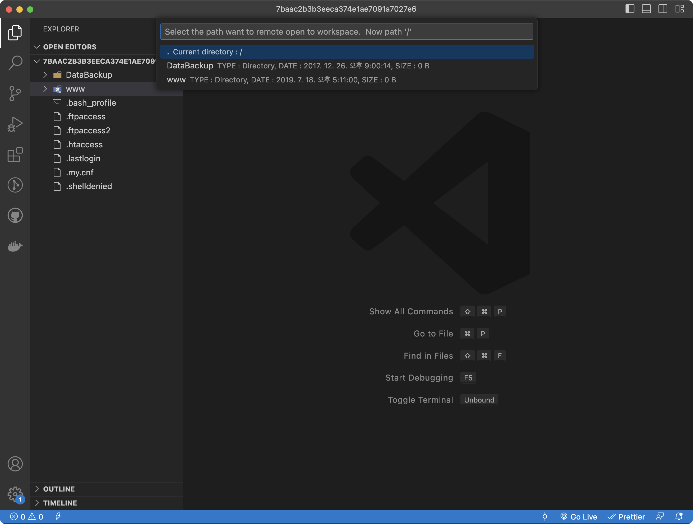Viewport: 693px width, 524px height.
Task: Open the Search view in activity bar
Action: tap(15, 63)
